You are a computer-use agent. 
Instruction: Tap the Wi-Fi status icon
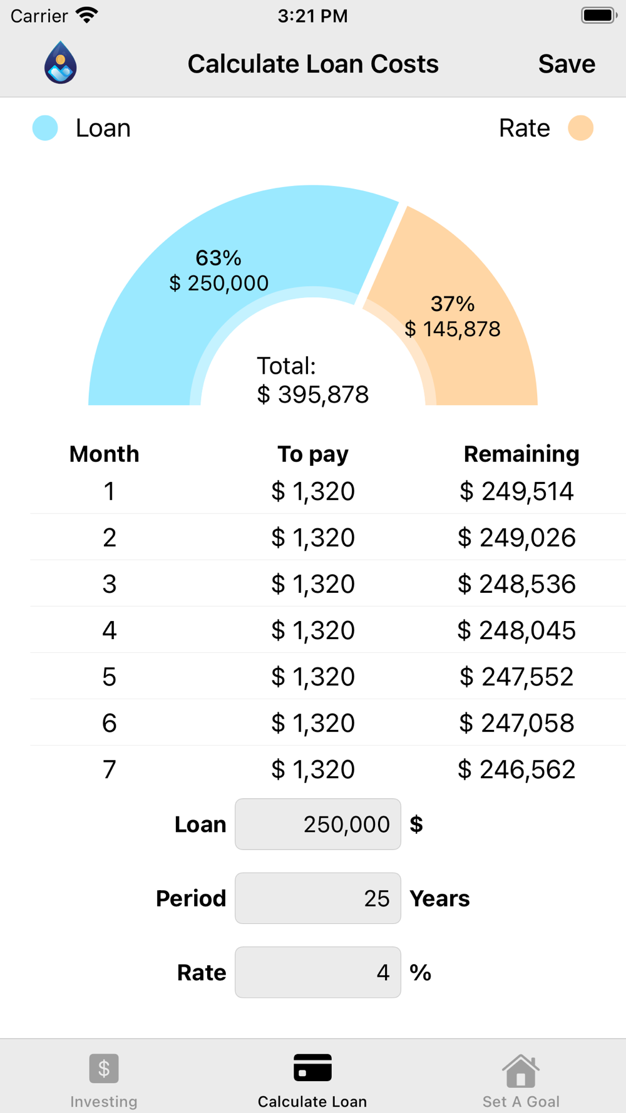tap(87, 16)
